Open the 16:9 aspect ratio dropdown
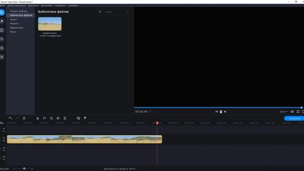Viewport: 304px width, 171px height. [283, 112]
